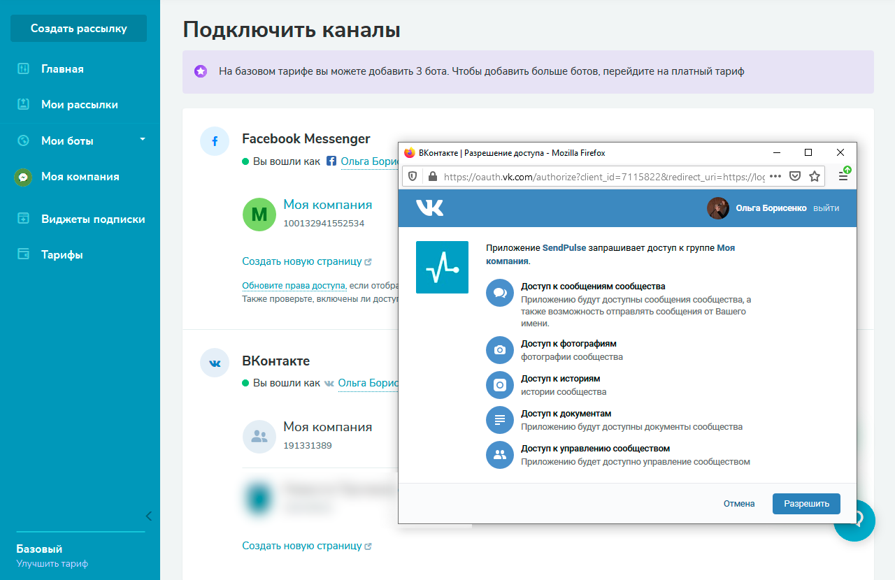Click the Мои рассылки icon
This screenshot has height=580, width=895.
coord(23,105)
